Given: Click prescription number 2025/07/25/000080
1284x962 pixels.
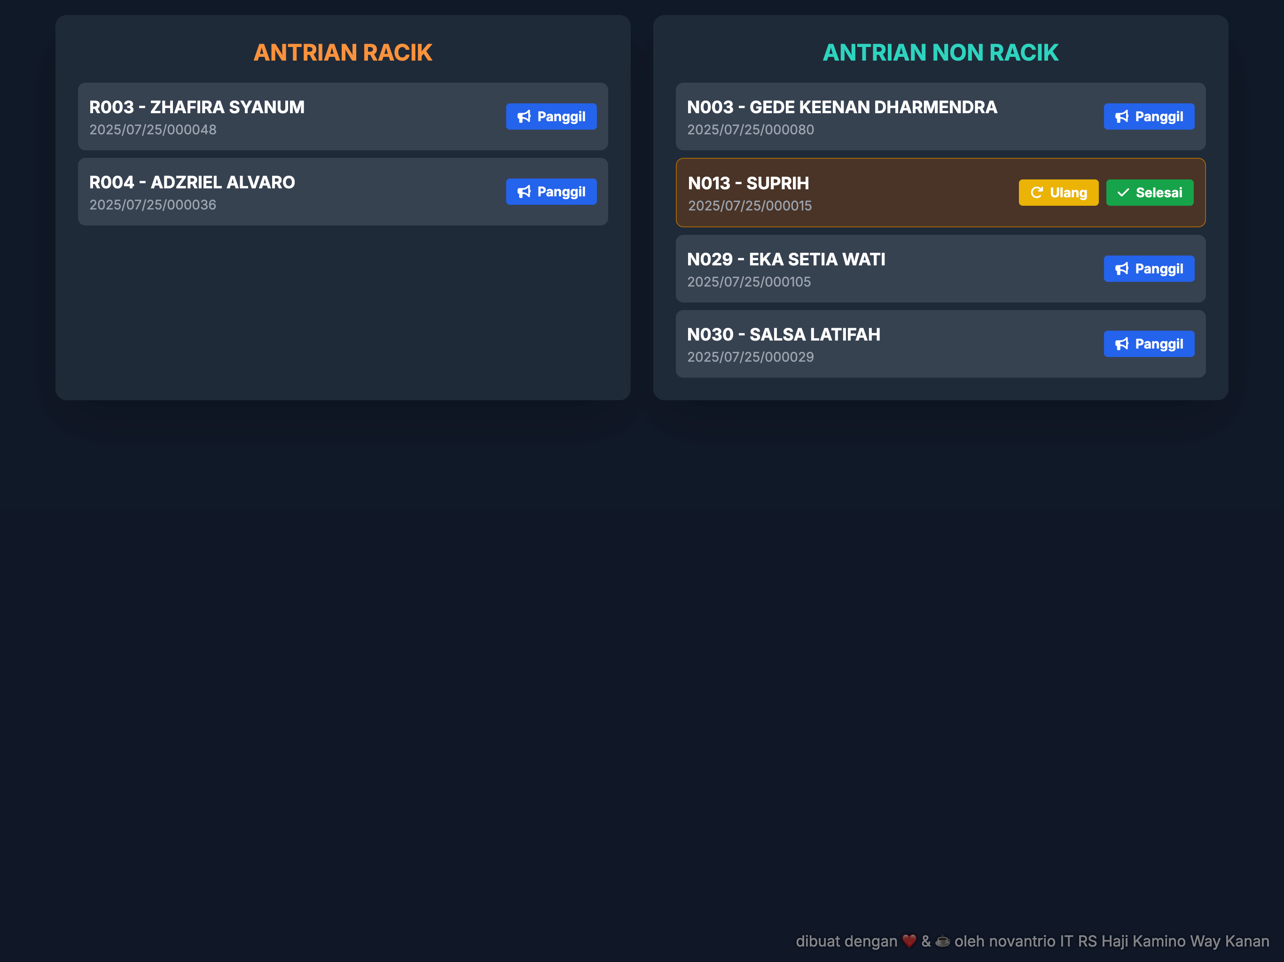Looking at the screenshot, I should (x=751, y=130).
